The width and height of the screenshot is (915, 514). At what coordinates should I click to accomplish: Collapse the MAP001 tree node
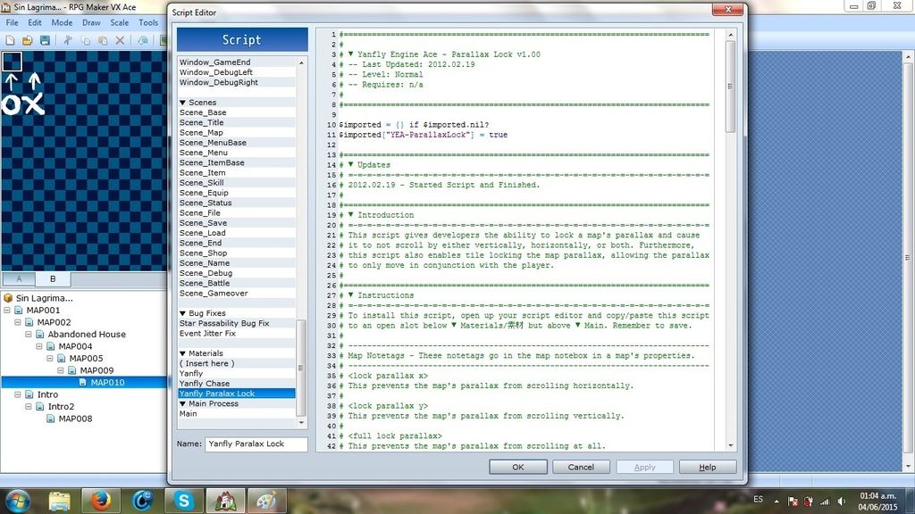7,311
